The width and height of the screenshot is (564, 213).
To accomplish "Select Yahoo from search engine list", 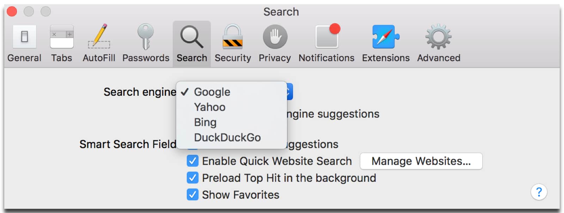I will pyautogui.click(x=210, y=107).
